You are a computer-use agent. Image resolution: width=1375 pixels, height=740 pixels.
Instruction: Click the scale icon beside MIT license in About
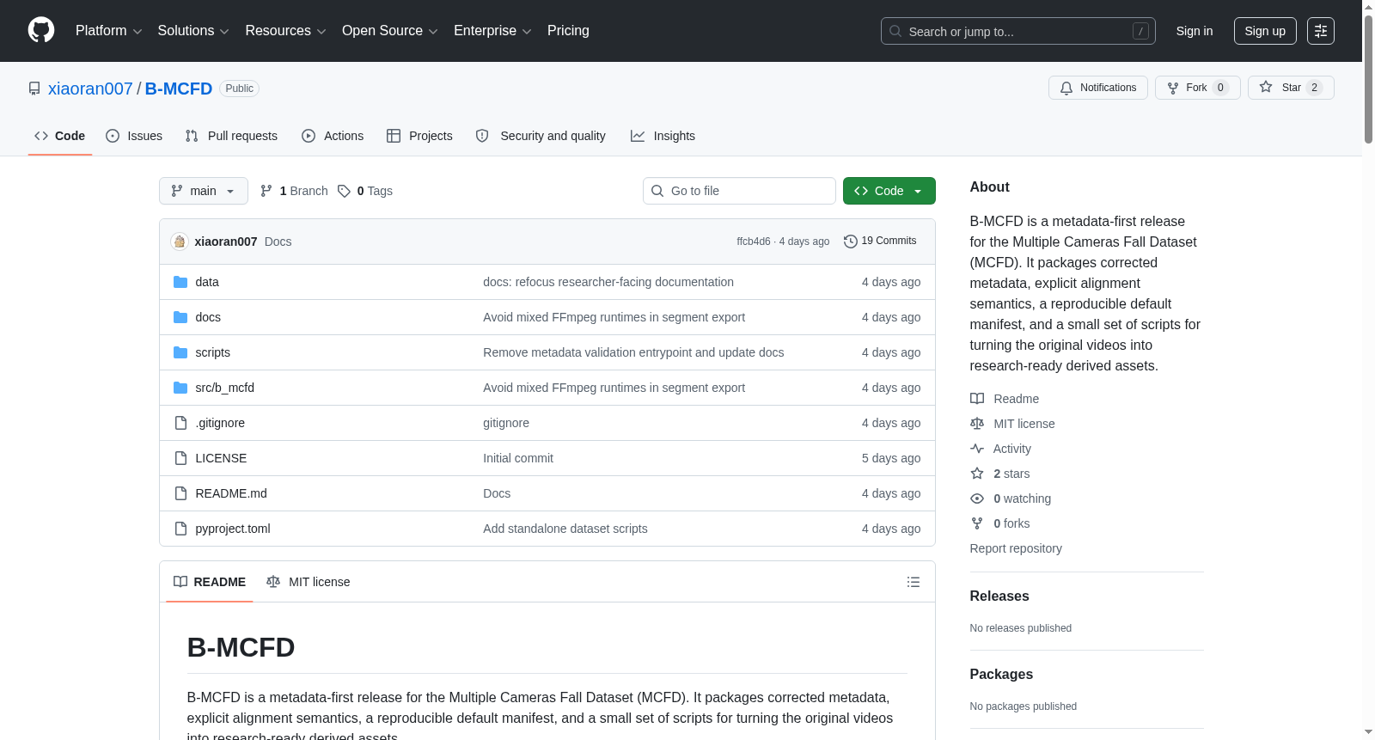(977, 424)
